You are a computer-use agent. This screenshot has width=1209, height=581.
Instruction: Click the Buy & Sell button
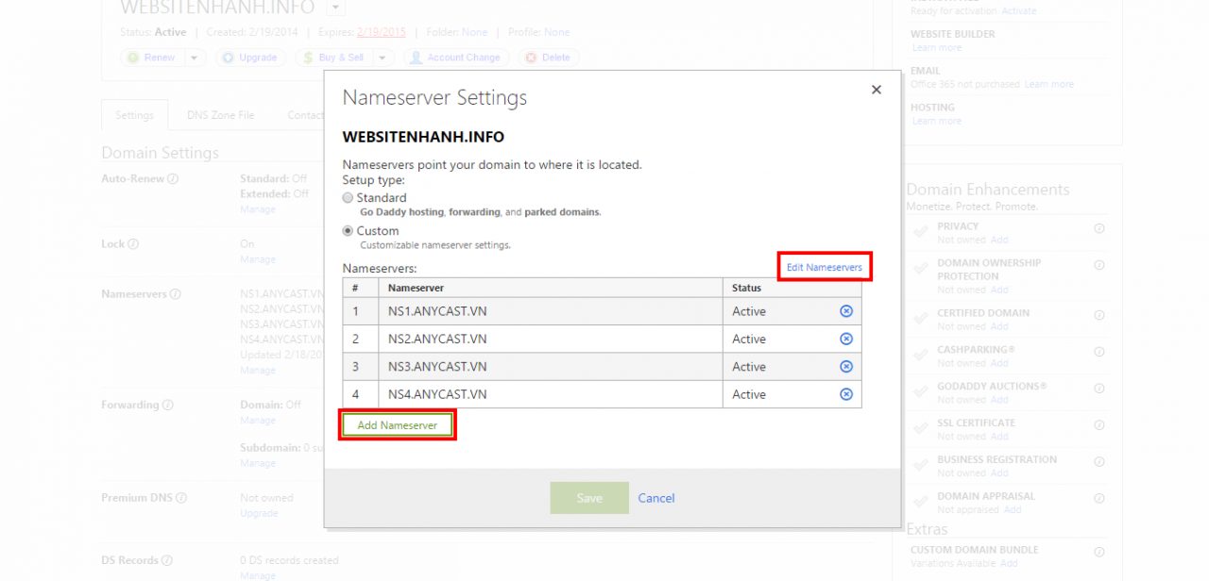coord(333,58)
